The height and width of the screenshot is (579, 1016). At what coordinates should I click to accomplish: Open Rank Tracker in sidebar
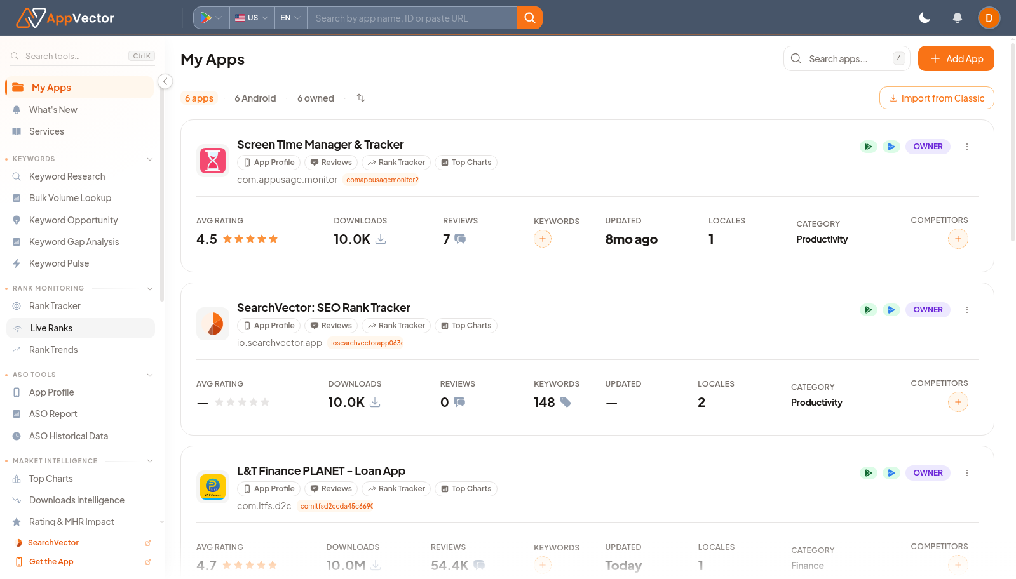80,306
